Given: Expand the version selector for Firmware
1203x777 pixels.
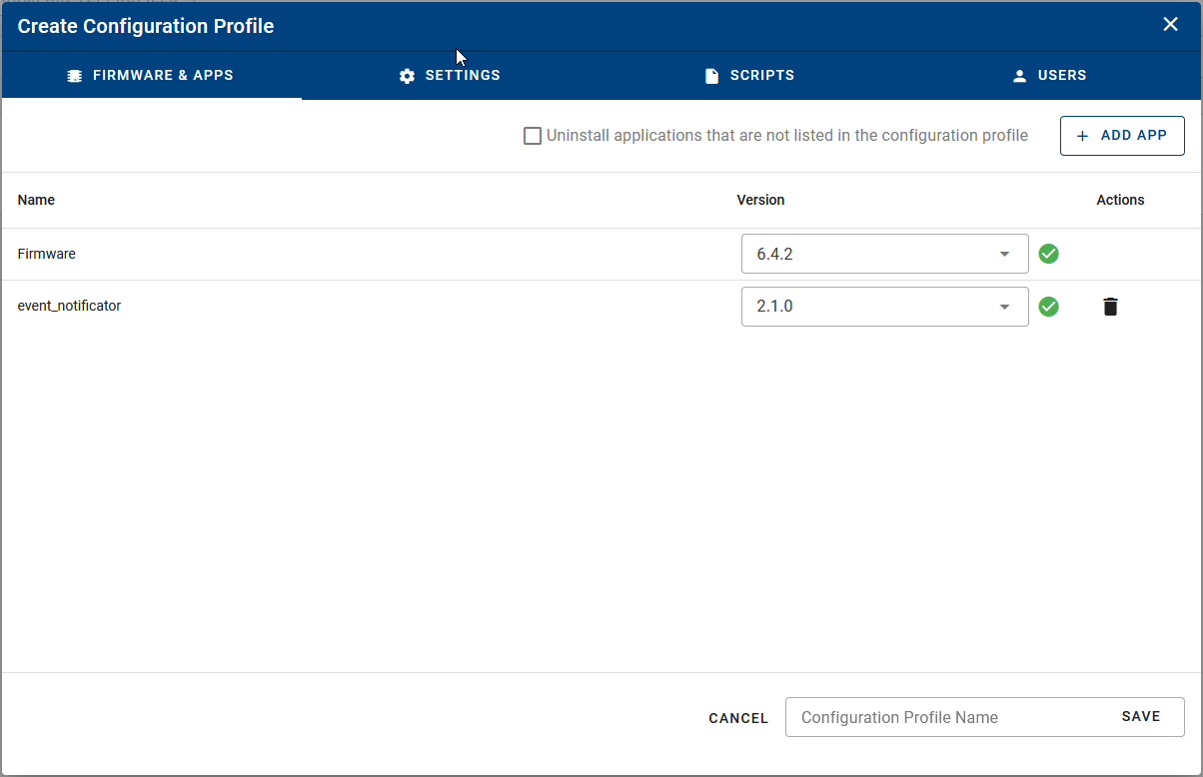Looking at the screenshot, I should (1004, 254).
